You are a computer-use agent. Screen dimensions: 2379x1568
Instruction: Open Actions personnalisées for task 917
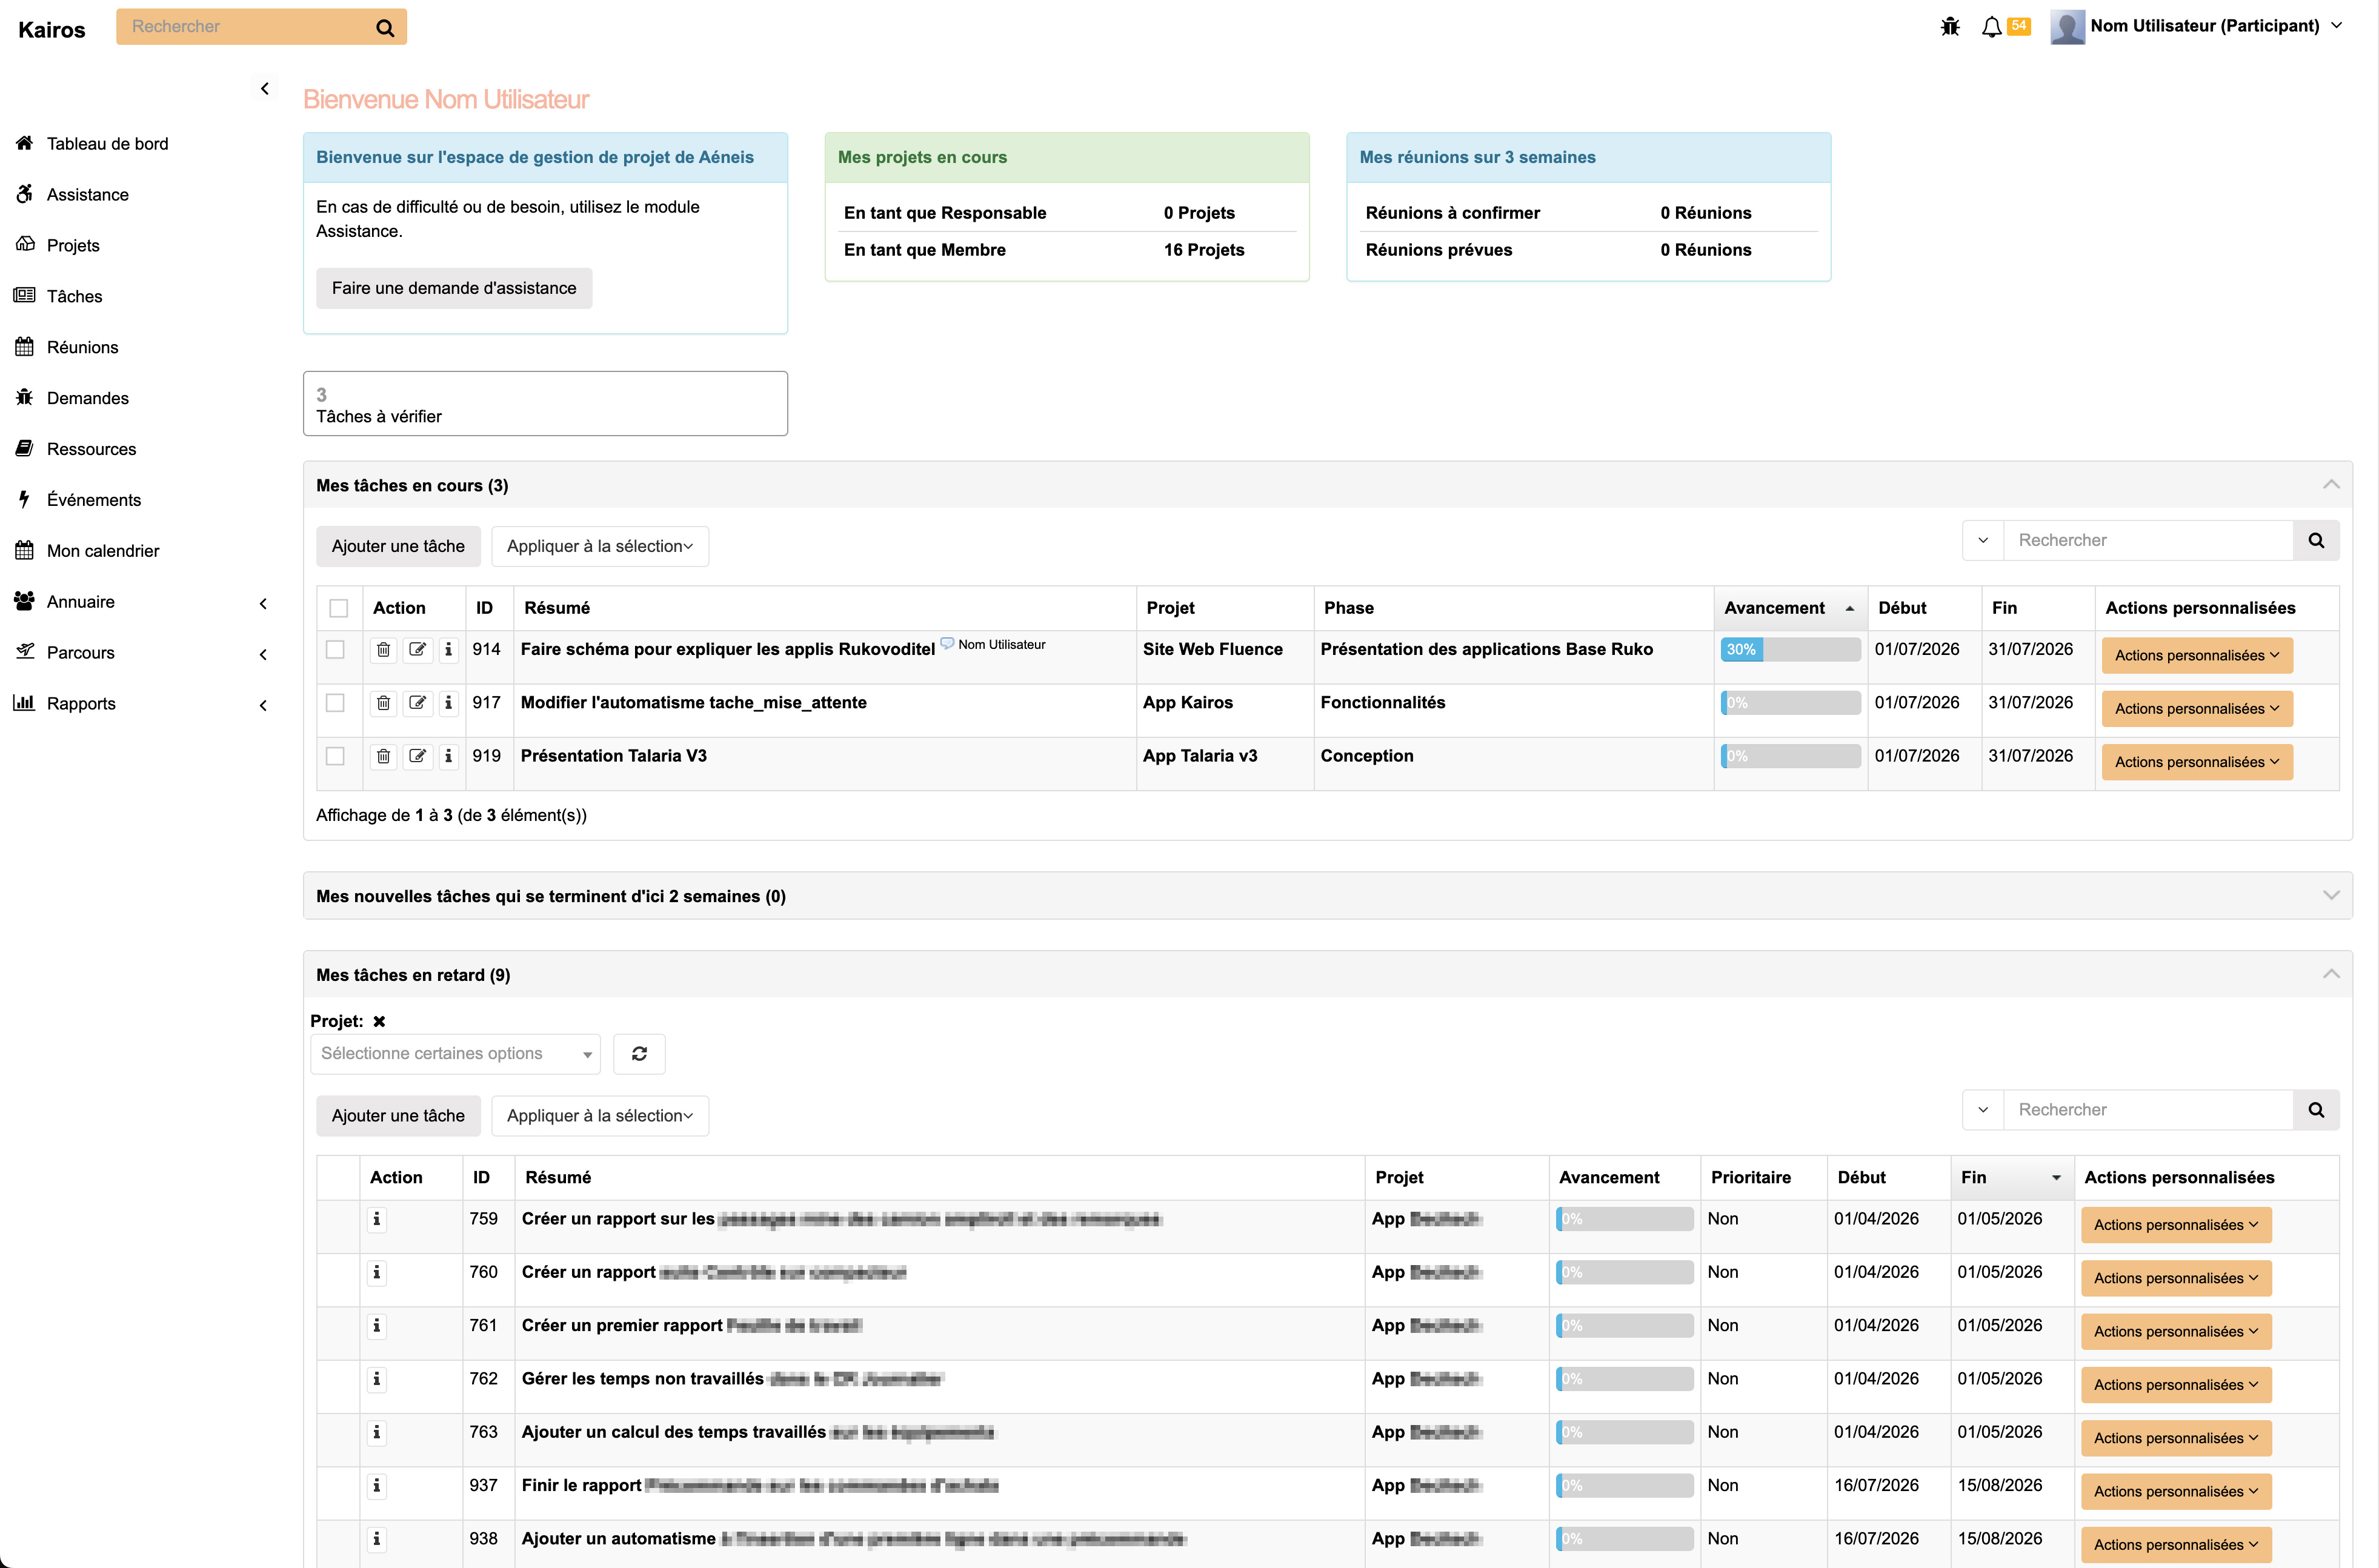click(2197, 709)
